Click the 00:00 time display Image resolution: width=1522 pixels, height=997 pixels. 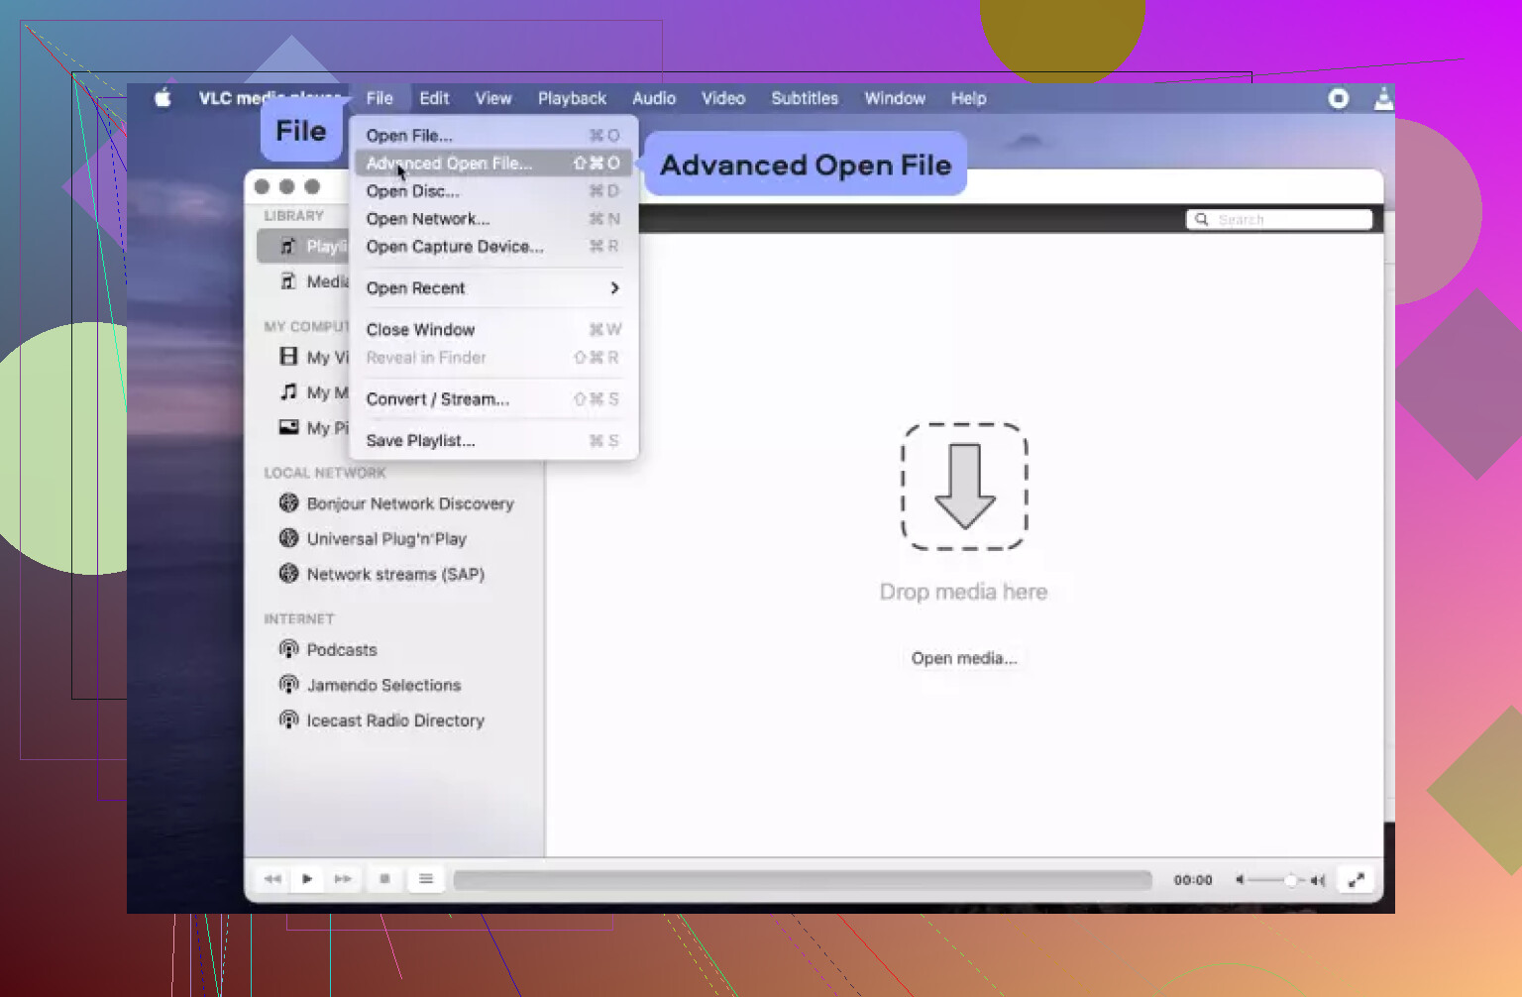coord(1193,880)
